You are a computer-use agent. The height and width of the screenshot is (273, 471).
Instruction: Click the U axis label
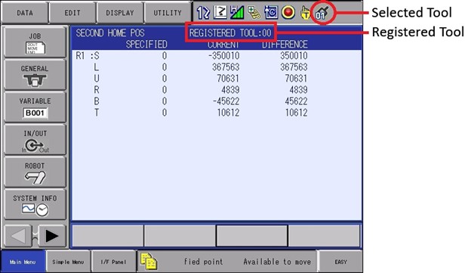tap(97, 78)
